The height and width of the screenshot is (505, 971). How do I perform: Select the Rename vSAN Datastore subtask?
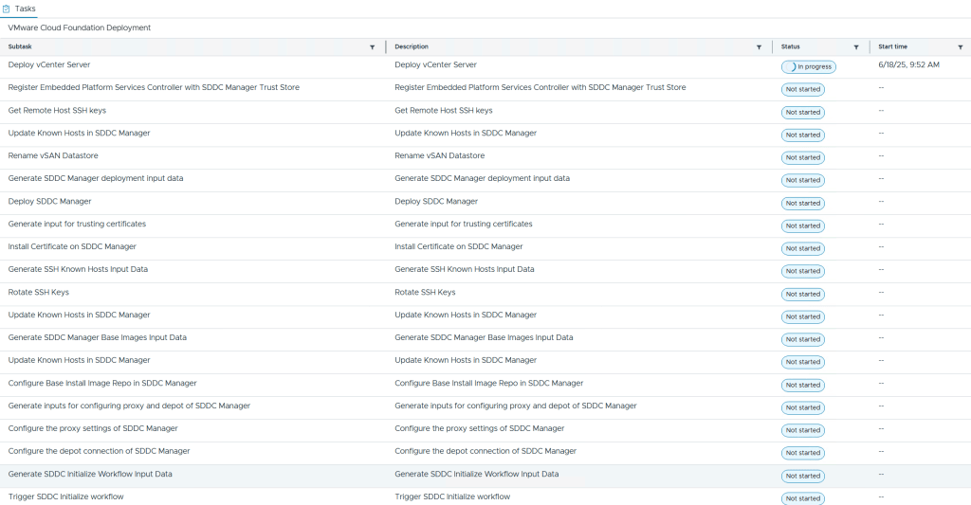53,156
